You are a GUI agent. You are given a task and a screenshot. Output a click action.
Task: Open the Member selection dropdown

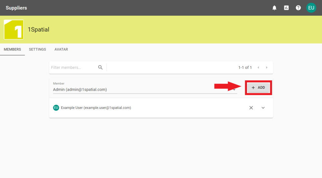145,90
